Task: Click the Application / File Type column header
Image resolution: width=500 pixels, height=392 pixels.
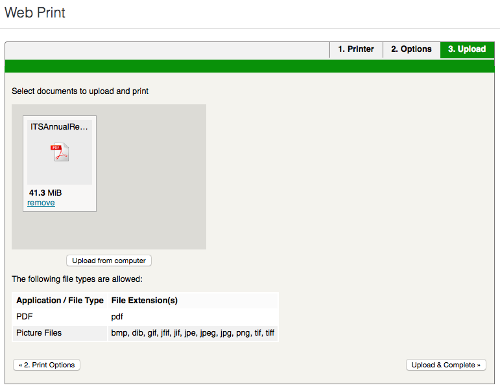Action: (60, 301)
